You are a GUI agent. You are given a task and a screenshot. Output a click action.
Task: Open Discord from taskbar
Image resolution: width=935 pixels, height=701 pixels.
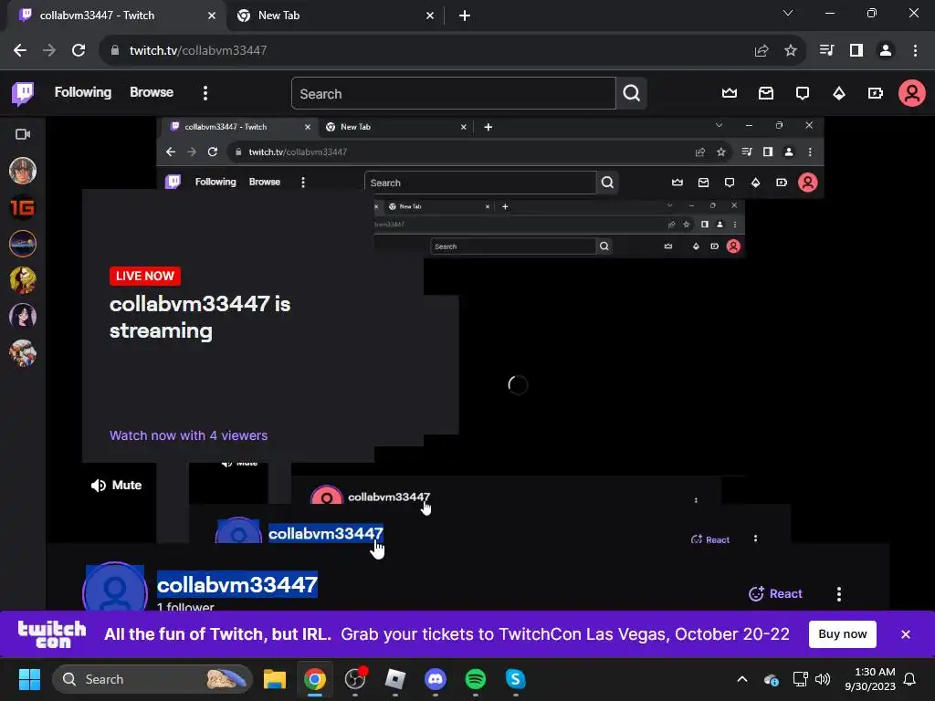[x=436, y=679]
